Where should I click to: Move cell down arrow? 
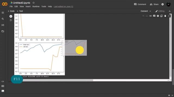[x=147, y=16]
